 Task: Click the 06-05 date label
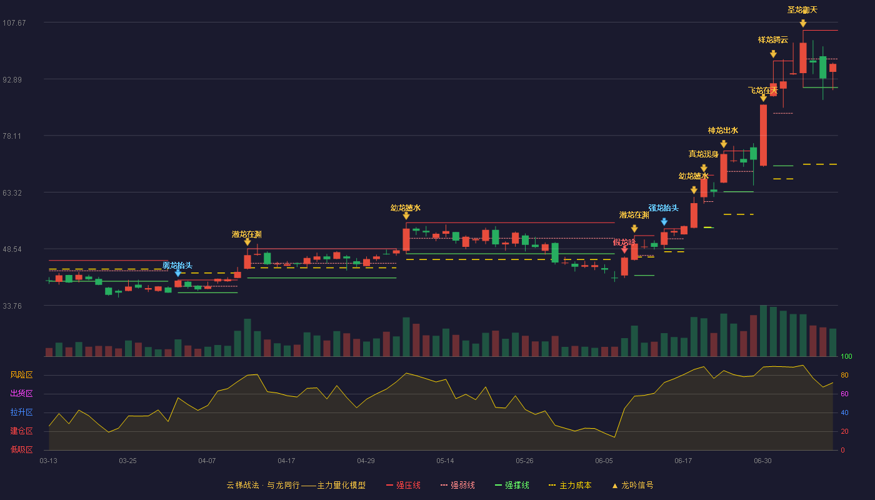point(604,461)
